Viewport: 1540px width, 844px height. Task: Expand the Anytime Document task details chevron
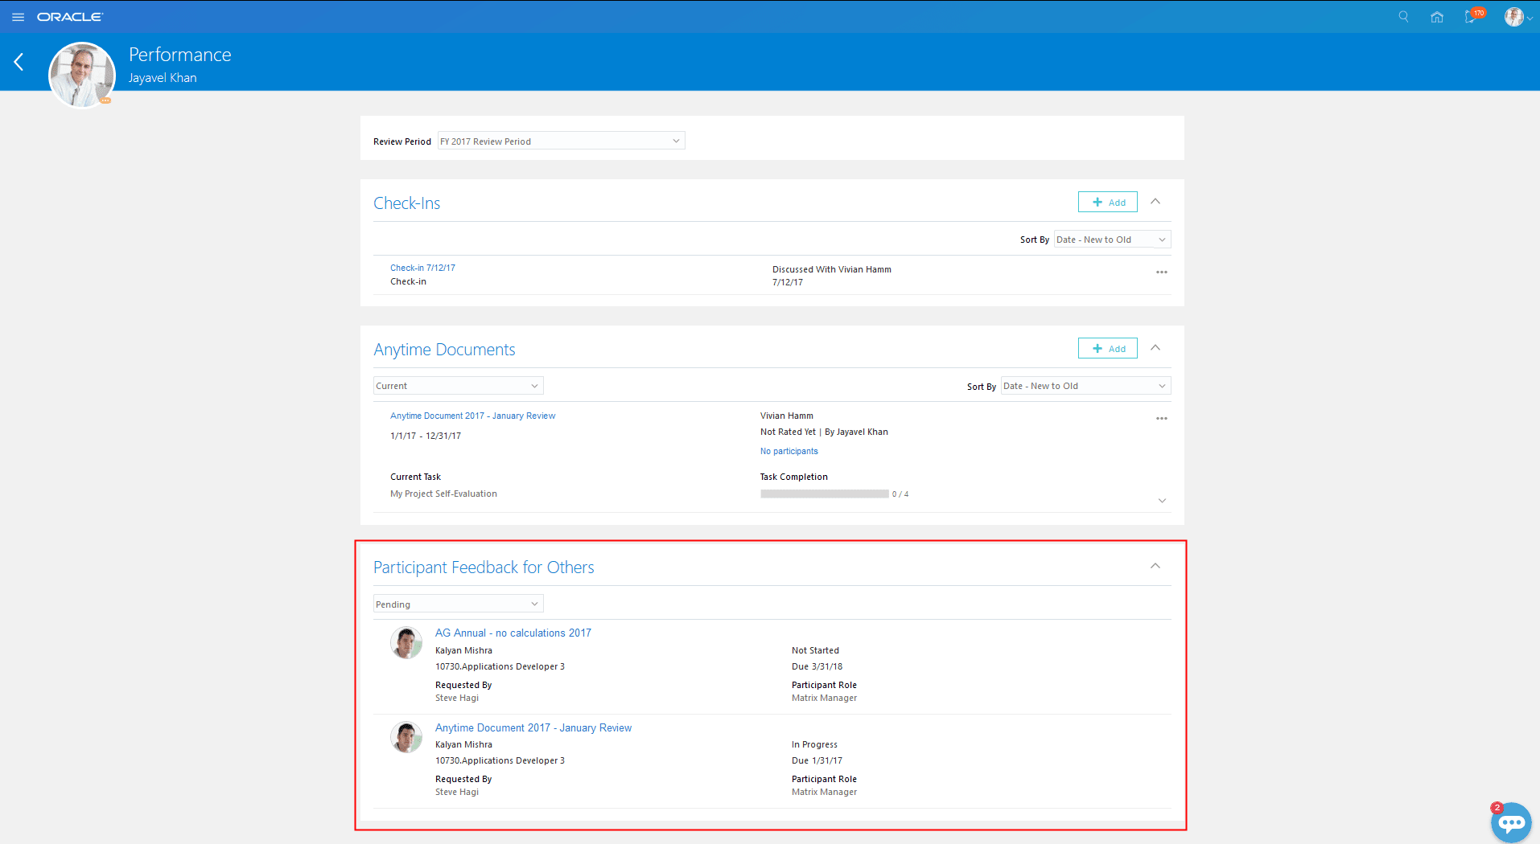pyautogui.click(x=1162, y=500)
